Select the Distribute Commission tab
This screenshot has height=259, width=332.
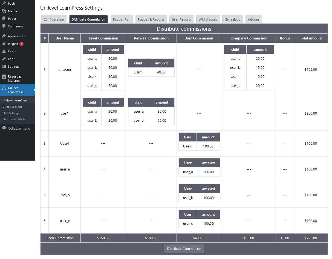click(x=88, y=19)
